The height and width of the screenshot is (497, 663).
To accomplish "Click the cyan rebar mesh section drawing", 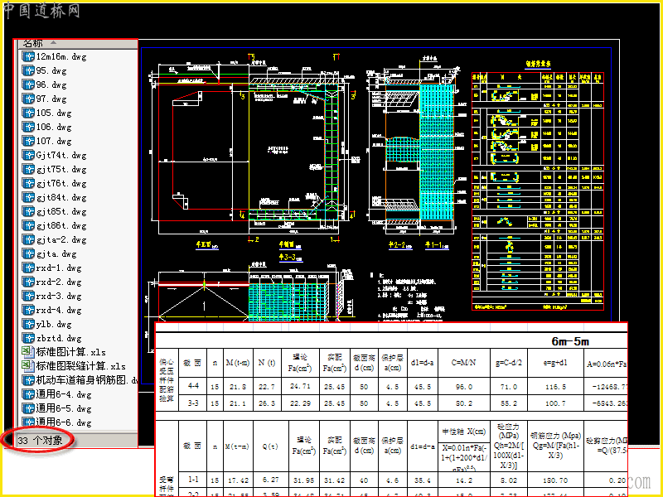I will [x=438, y=151].
